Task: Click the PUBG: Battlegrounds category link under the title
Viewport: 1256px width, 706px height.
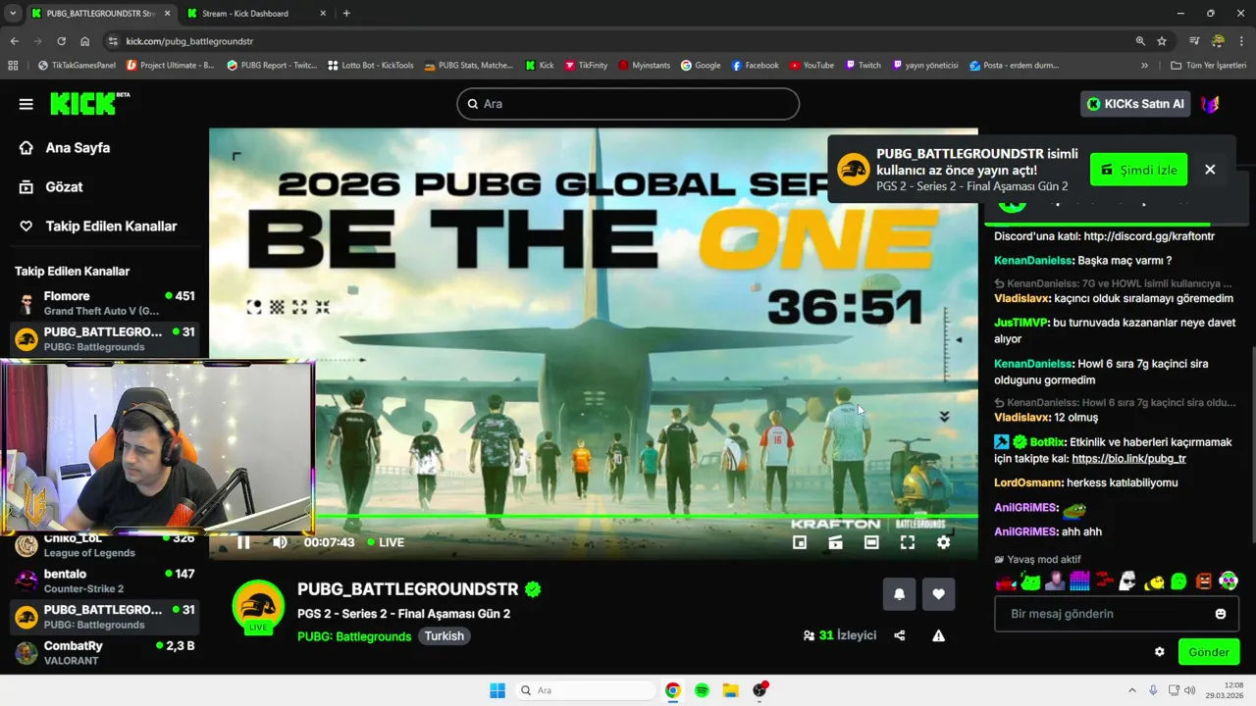Action: pyautogui.click(x=354, y=636)
